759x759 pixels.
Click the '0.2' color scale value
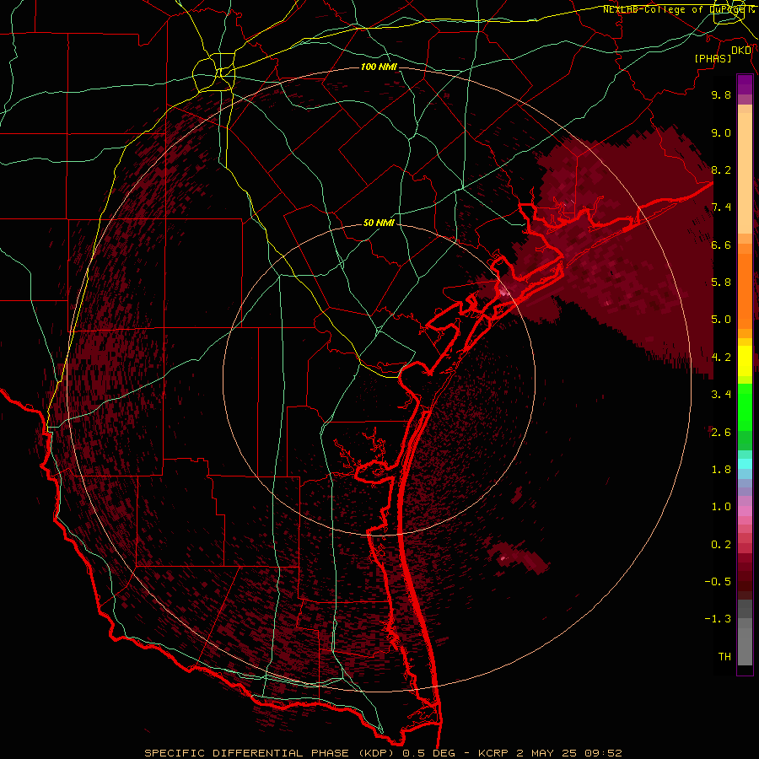721,545
